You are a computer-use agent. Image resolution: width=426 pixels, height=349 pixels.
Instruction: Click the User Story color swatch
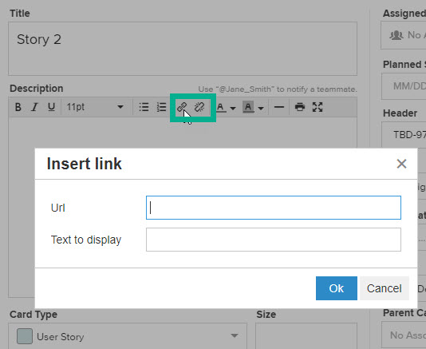point(25,336)
